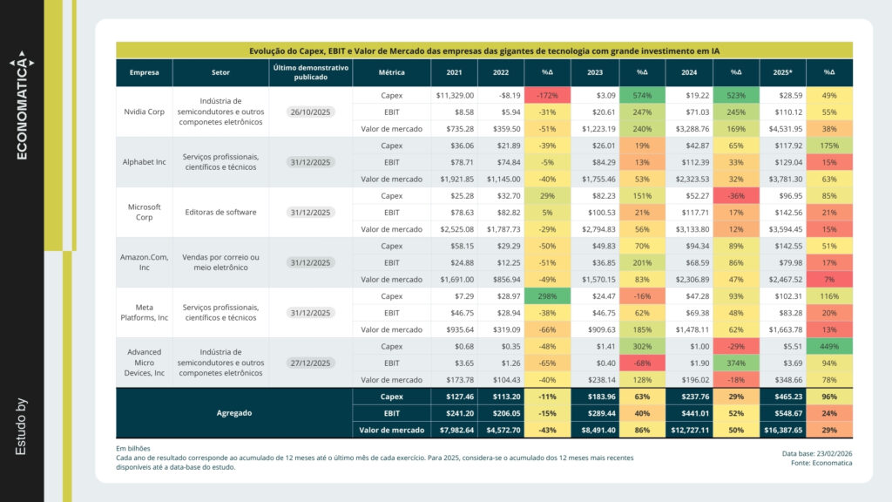
Task: Click the Economatica logo in the sidebar
Action: click(21, 111)
